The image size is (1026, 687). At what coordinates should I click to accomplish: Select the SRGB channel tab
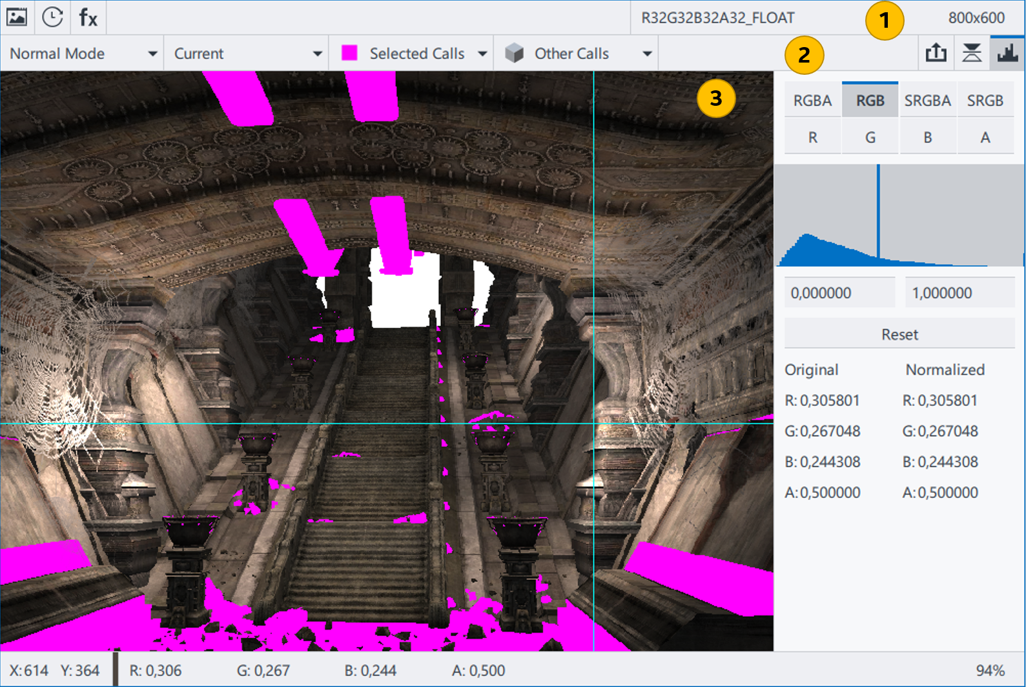click(x=985, y=101)
